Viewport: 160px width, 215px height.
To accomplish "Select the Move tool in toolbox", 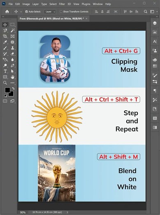I will pos(5,25).
